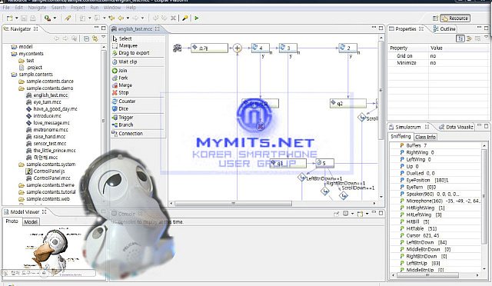This screenshot has width=492, height=286.
Task: Open the Properties view menu arrow
Action: [486, 38]
